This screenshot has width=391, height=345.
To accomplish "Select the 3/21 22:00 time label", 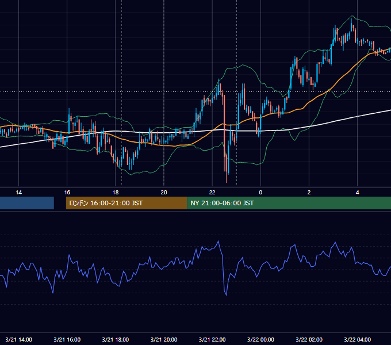I will pyautogui.click(x=212, y=339).
